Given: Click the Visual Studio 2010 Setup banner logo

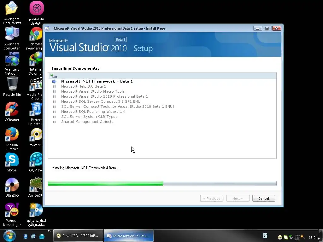Looking at the screenshot, I should tap(101, 45).
